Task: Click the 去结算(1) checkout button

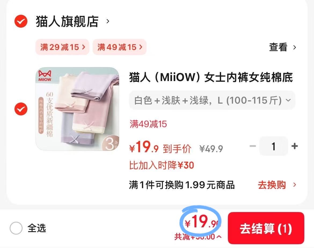Action: pyautogui.click(x=266, y=228)
